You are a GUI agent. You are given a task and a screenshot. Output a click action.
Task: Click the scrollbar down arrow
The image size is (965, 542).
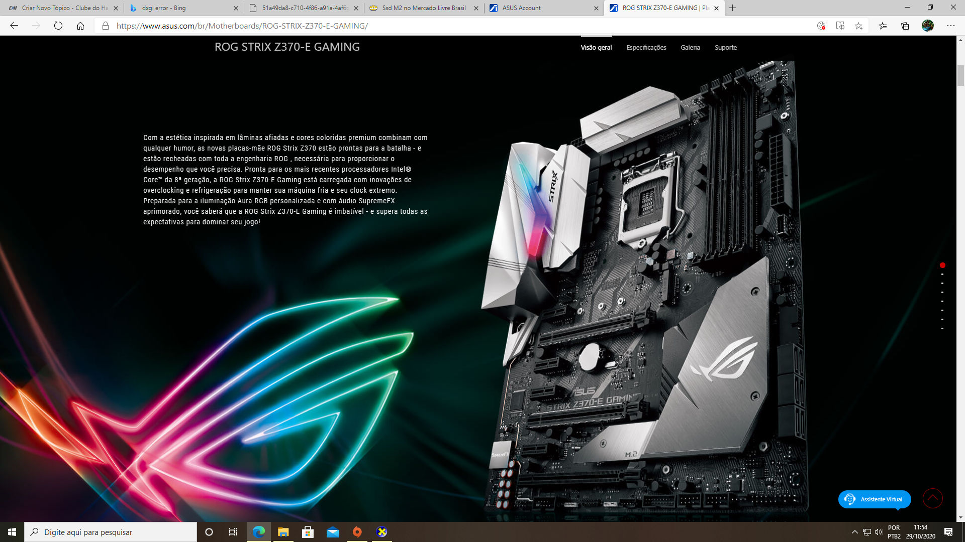[960, 517]
